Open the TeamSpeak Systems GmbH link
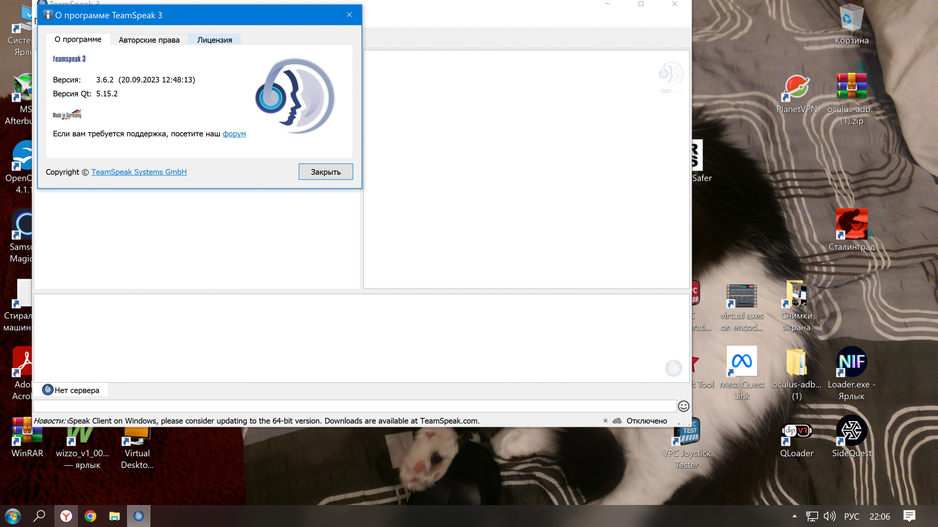The height and width of the screenshot is (527, 938). click(139, 172)
